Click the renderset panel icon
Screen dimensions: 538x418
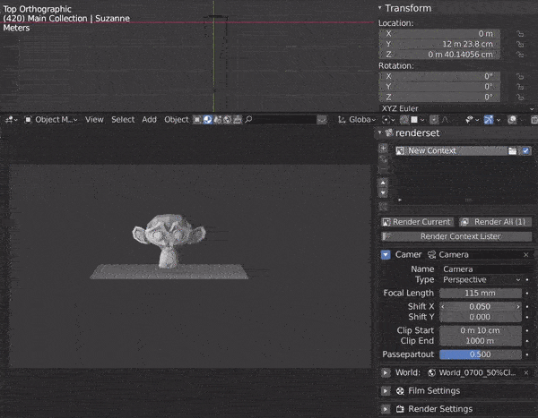(389, 132)
